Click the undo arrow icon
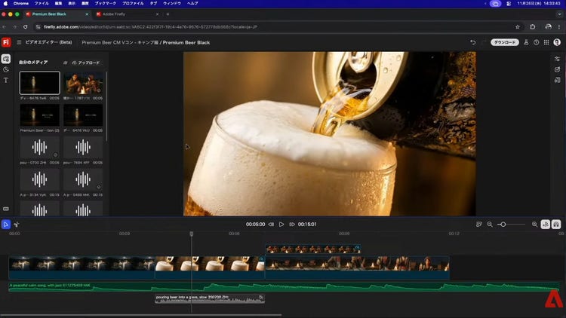 pos(473,42)
